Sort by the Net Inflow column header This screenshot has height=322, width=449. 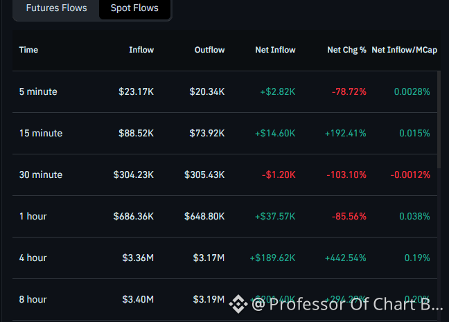tap(275, 50)
